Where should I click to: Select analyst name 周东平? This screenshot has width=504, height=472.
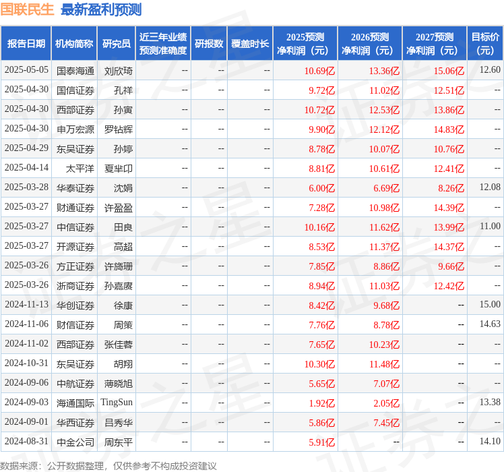[x=119, y=442]
